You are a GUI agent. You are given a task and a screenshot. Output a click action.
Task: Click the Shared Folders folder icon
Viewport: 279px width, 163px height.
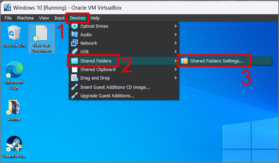pos(75,61)
